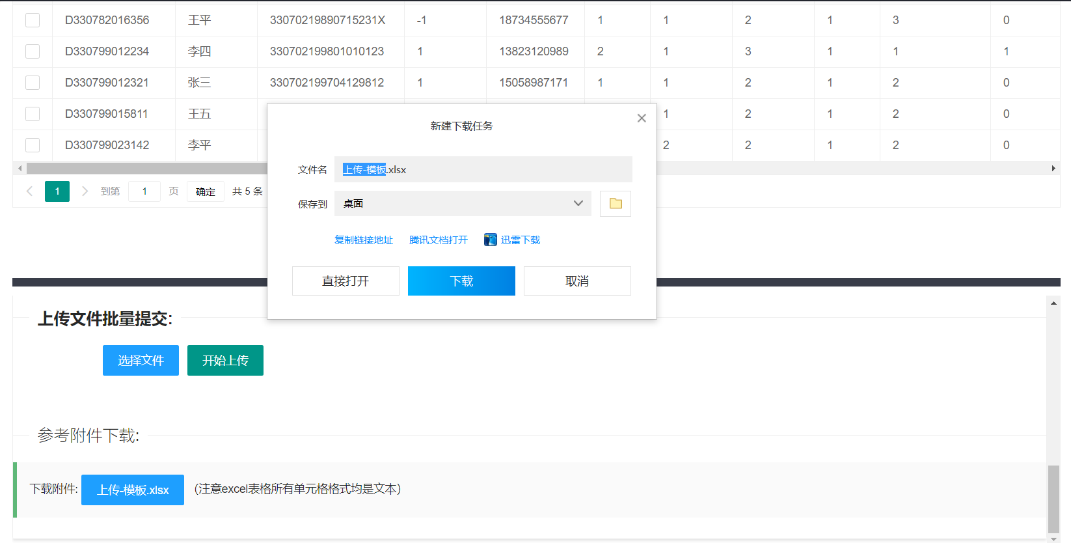This screenshot has width=1071, height=543.
Task: Click phone number 15058987171
Action: [534, 83]
